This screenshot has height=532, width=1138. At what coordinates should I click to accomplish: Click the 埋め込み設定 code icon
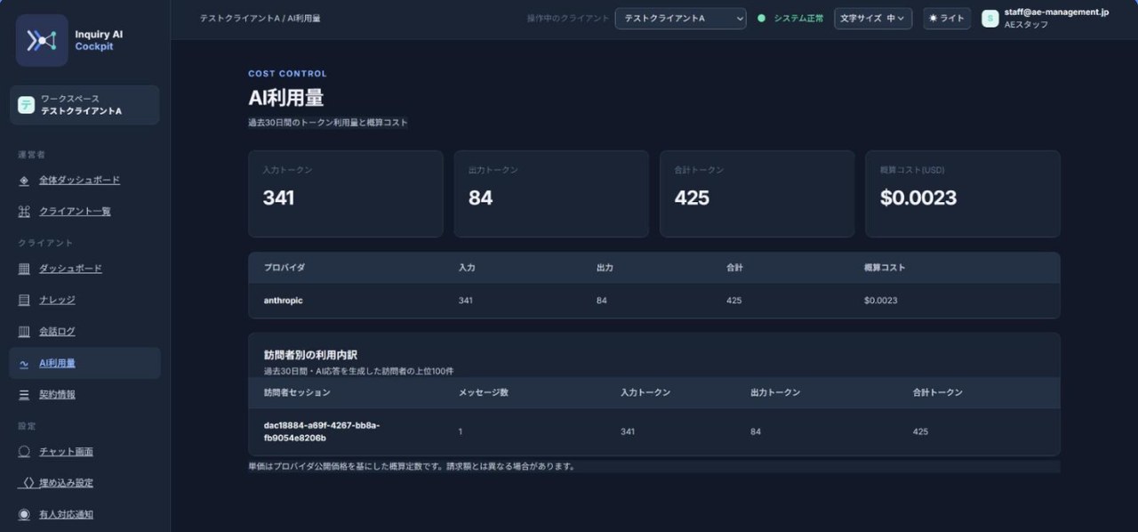[x=27, y=483]
